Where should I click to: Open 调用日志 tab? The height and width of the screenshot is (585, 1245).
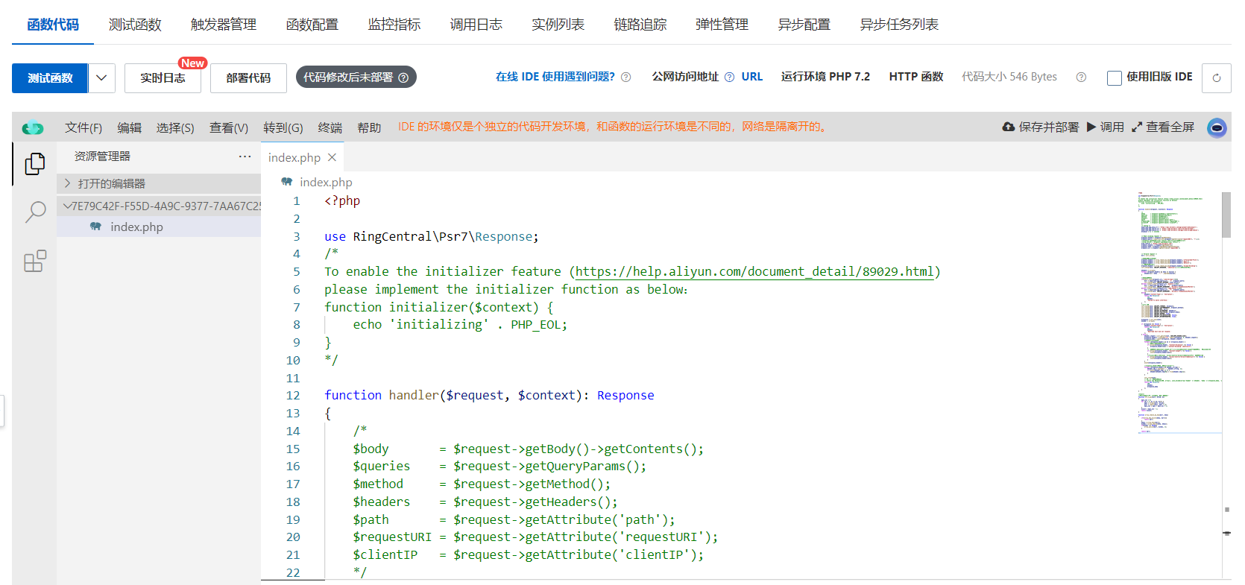tap(476, 25)
